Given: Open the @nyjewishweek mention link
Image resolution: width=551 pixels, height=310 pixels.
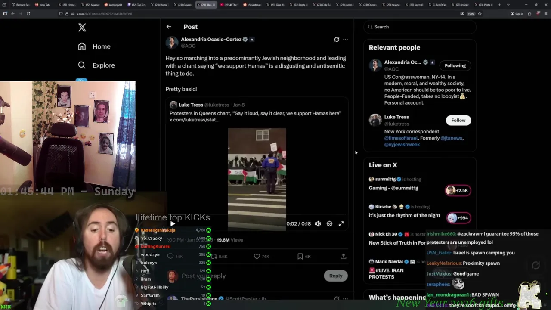Looking at the screenshot, I should coord(402,145).
